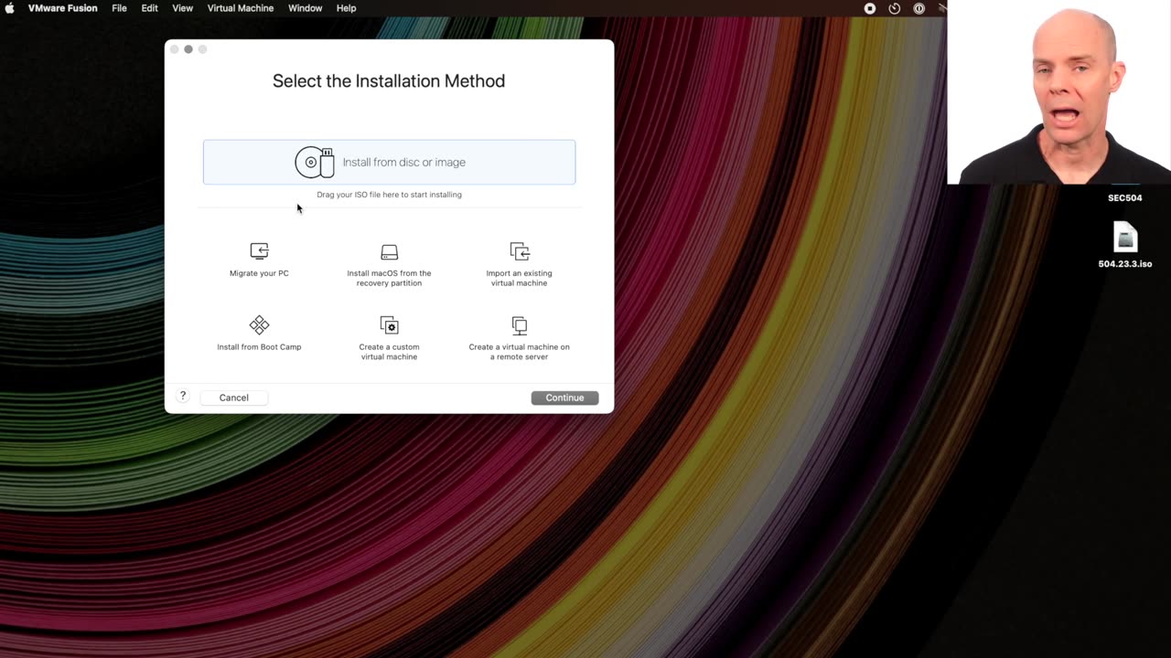Open the help question mark button

point(183,397)
